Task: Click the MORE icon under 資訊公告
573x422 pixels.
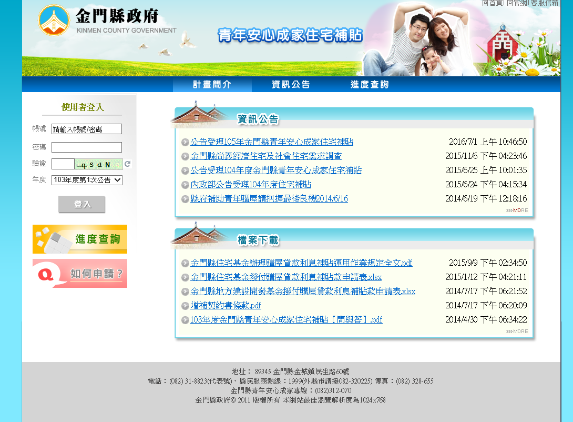Action: [517, 210]
